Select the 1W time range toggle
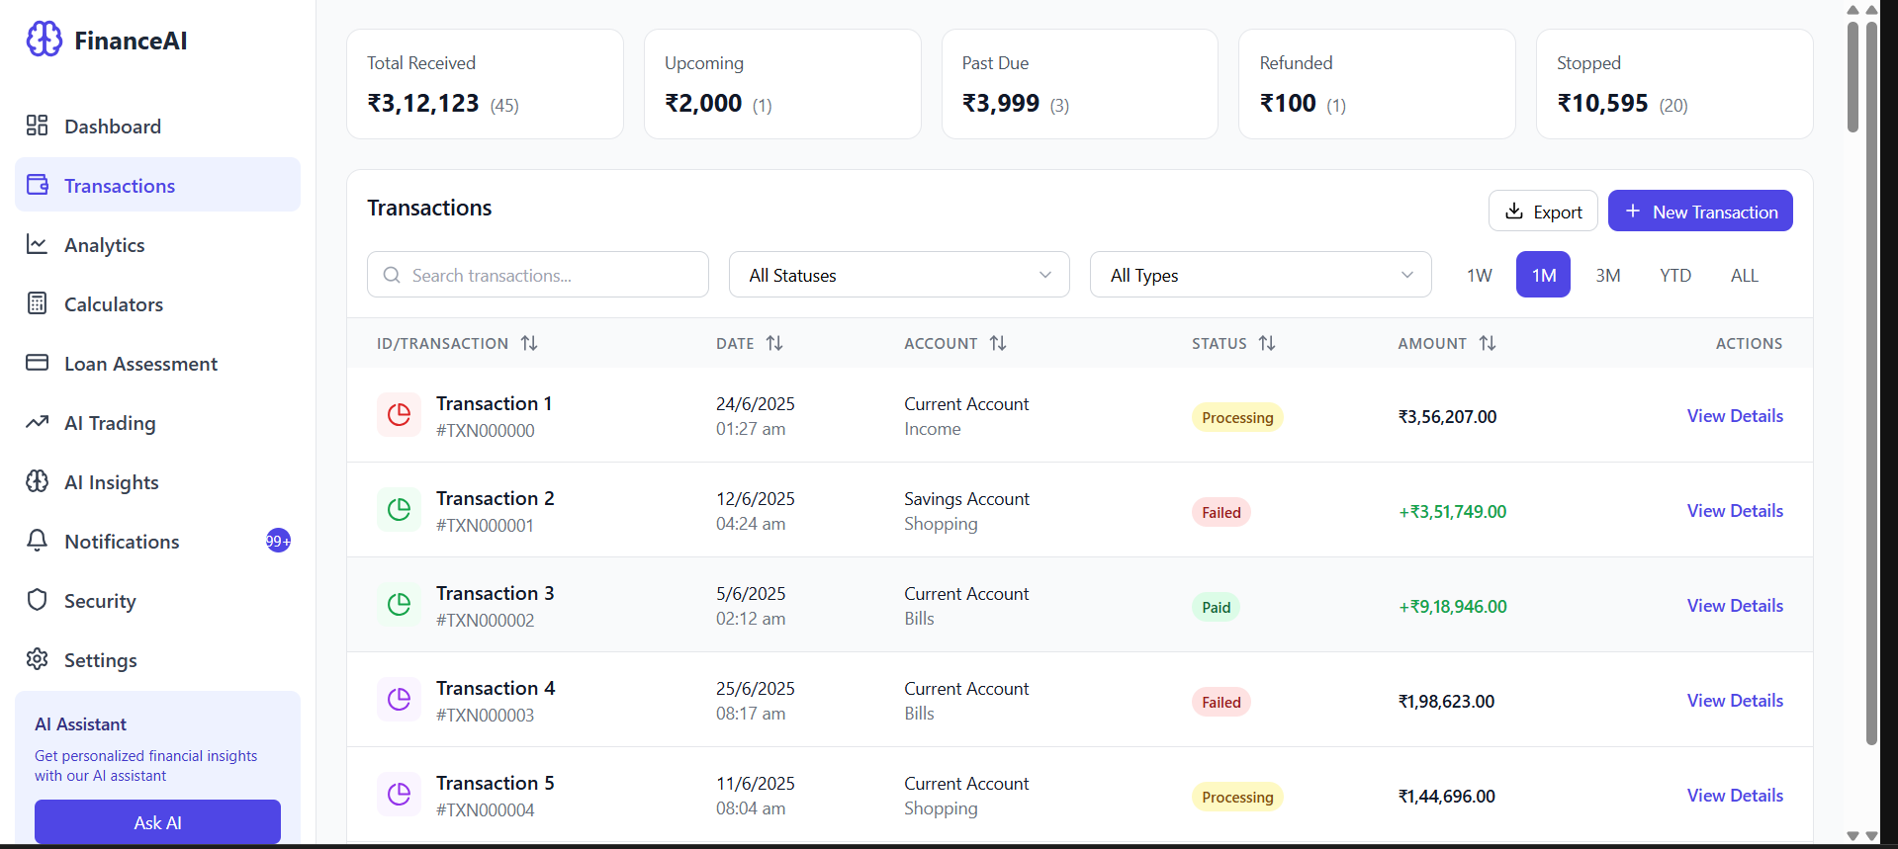 click(1479, 275)
